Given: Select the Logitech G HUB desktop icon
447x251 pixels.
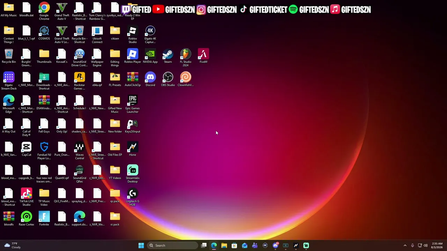Looking at the screenshot, I should click(133, 197).
